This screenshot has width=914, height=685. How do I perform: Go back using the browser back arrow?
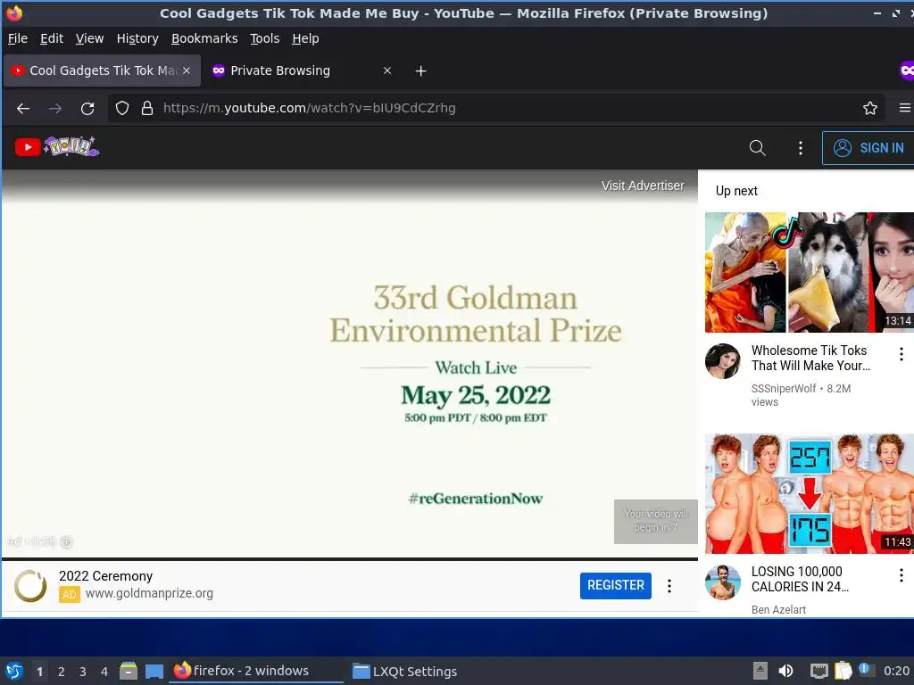pos(23,108)
